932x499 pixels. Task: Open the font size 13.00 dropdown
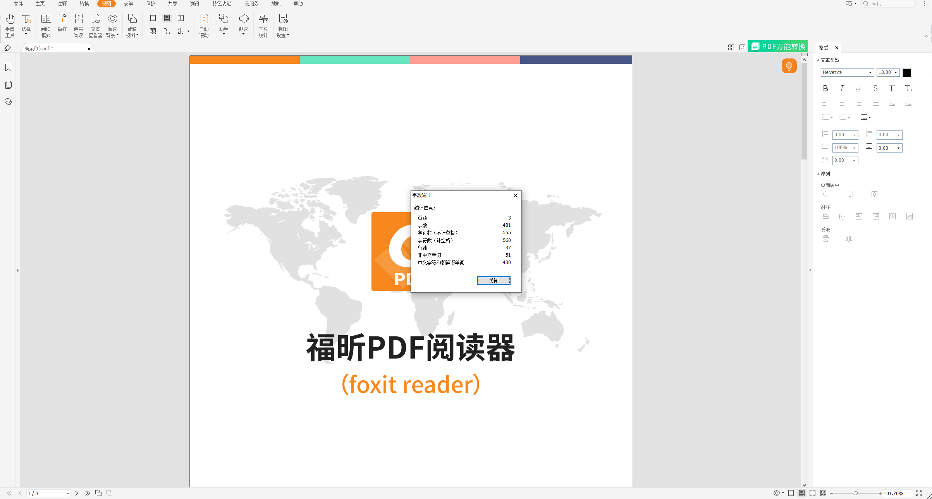click(896, 72)
